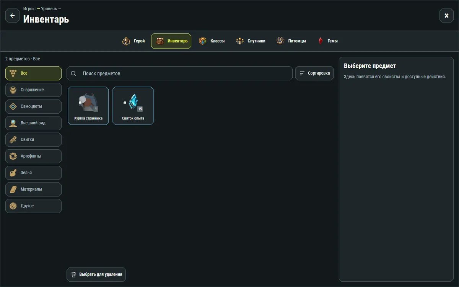Click the Материалы gold bar icon

pos(13,189)
